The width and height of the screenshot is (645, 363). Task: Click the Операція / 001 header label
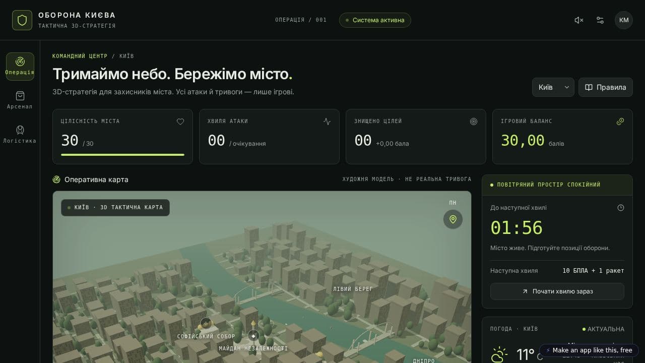tap(301, 20)
